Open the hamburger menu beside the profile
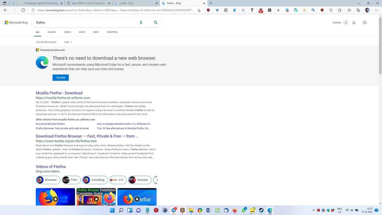The height and width of the screenshot is (215, 382). tap(365, 22)
